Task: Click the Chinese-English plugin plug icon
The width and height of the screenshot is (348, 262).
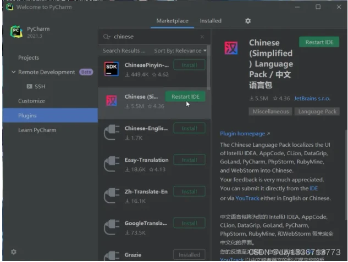Action: point(112,133)
